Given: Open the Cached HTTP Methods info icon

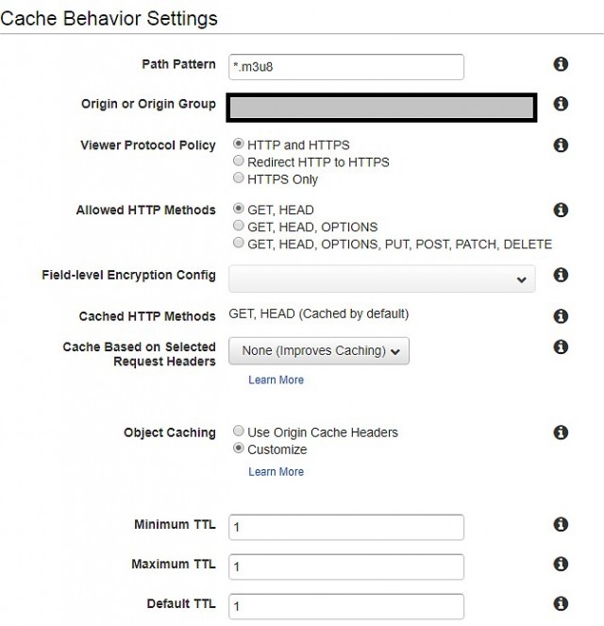Looking at the screenshot, I should [561, 316].
